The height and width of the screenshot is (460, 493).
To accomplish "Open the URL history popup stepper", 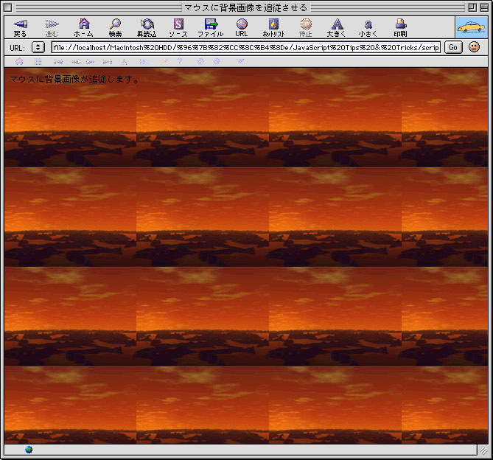I will [38, 47].
